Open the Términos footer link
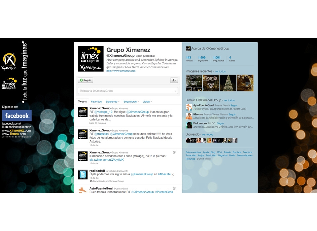 pos(247,152)
